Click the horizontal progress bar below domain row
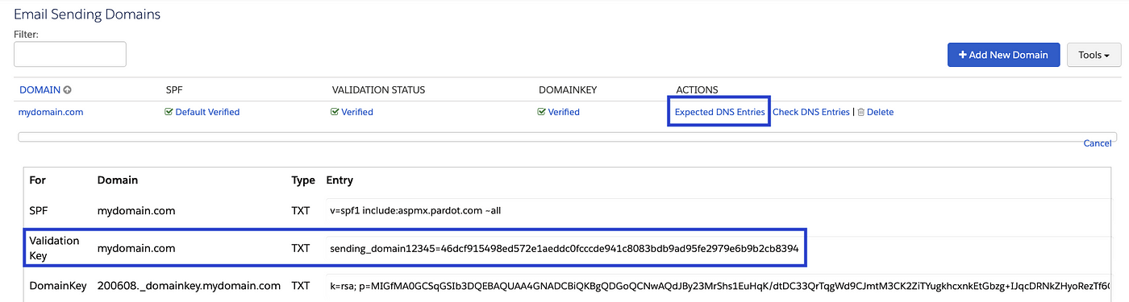 click(x=567, y=136)
